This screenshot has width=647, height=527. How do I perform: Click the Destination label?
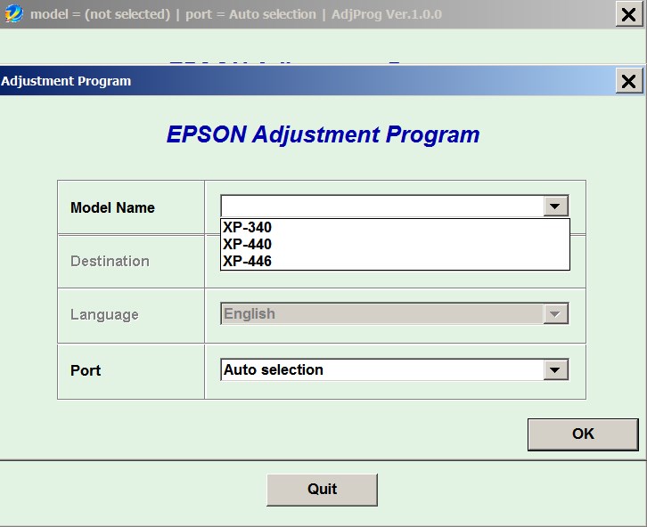pos(110,261)
